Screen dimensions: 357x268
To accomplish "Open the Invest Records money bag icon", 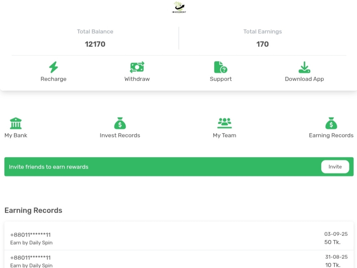I will coord(120,123).
